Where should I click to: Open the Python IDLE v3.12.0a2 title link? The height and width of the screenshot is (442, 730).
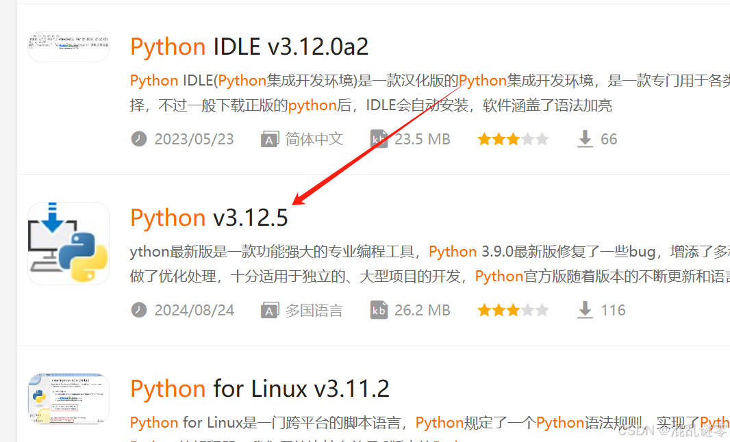249,47
